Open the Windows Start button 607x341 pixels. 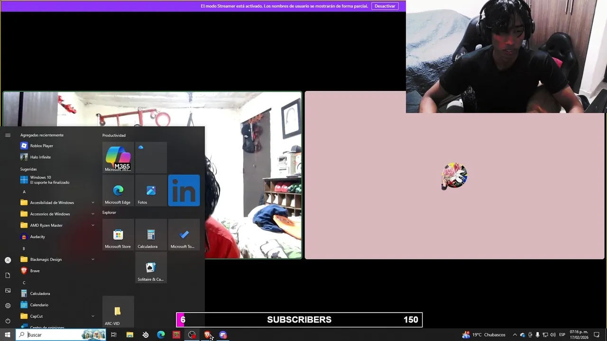[8, 335]
